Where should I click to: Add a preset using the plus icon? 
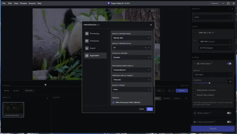pos(232,9)
